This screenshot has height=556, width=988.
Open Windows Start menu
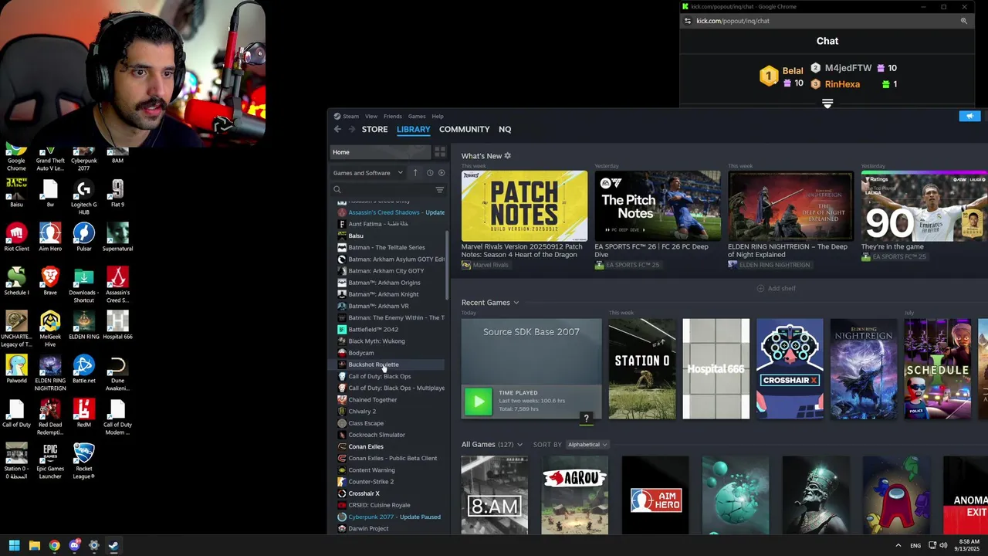tap(14, 545)
